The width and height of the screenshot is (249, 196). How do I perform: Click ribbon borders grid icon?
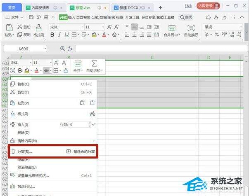(x=74, y=35)
